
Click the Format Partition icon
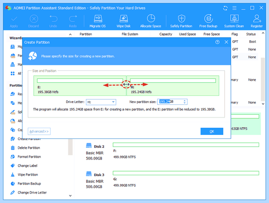tap(13, 157)
